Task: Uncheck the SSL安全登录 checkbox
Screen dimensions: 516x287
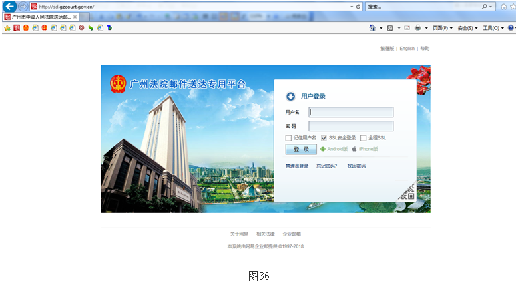Action: point(324,138)
